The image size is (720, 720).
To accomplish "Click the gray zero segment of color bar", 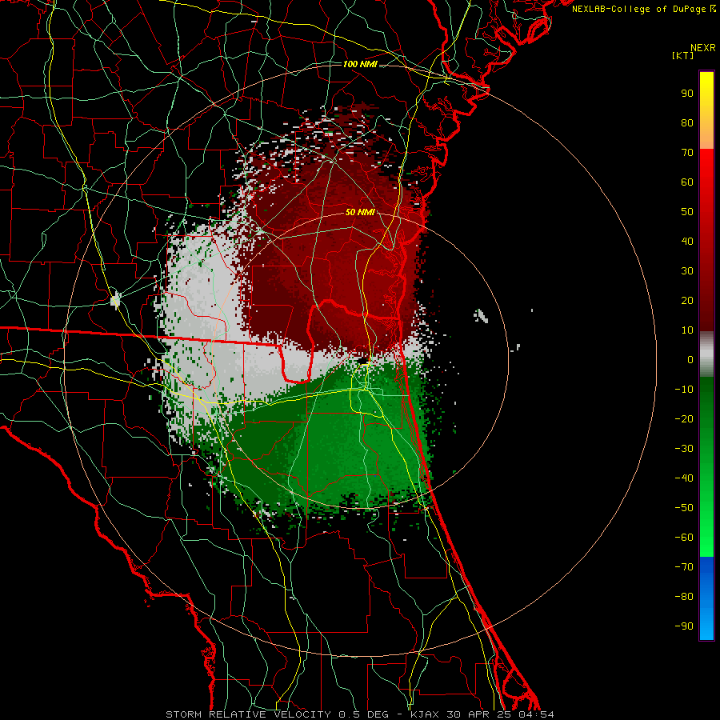I will [706, 354].
